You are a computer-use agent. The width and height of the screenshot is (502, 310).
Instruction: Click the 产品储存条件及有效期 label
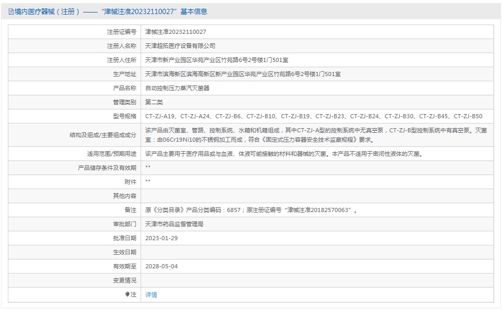point(107,168)
